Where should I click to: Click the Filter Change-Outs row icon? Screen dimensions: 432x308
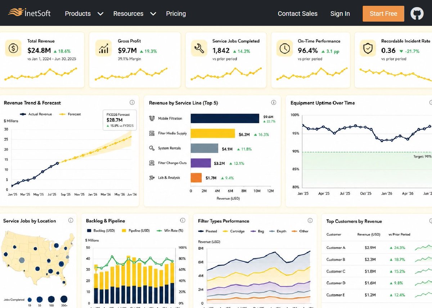click(x=152, y=163)
